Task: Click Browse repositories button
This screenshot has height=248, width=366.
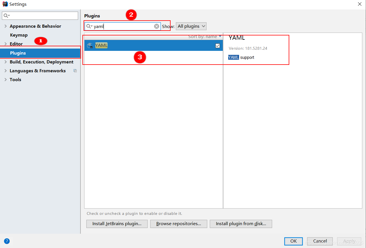Action: 179,224
